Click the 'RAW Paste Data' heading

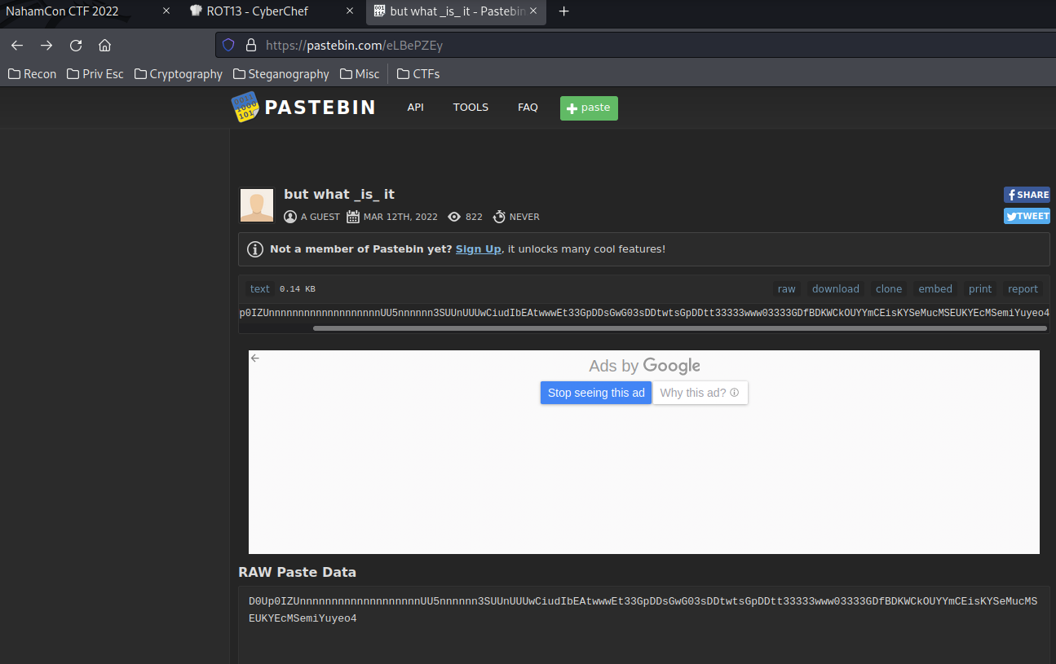[x=297, y=572]
